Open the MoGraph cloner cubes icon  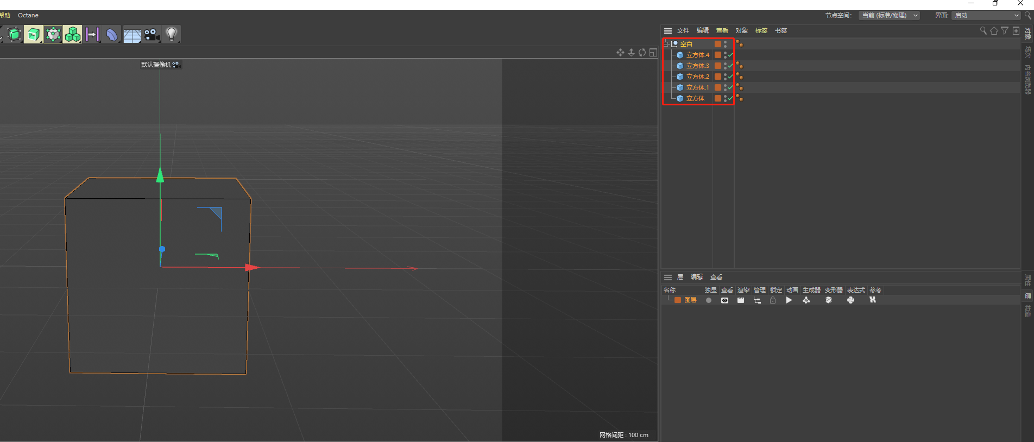[x=72, y=34]
